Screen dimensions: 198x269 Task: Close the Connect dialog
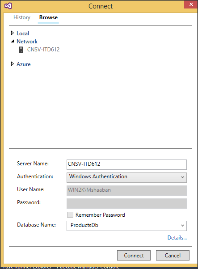(x=191, y=4)
